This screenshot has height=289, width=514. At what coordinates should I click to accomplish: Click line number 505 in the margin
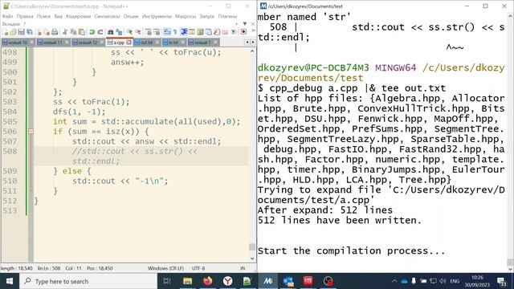point(10,121)
